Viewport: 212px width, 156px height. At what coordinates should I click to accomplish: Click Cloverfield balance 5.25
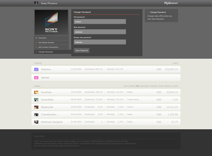coord(175,100)
